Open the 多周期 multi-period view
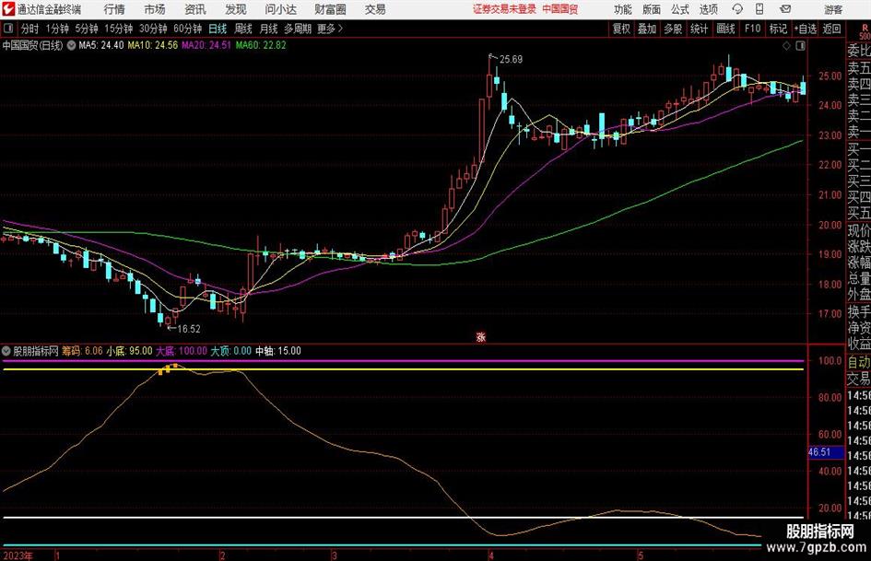This screenshot has height=561, width=871. 298,29
